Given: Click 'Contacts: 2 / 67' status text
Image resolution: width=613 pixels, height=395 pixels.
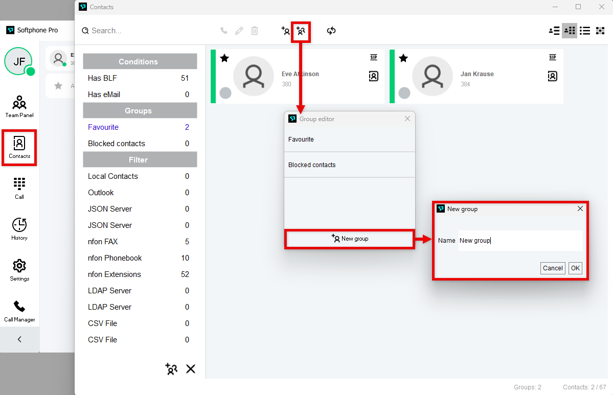Looking at the screenshot, I should pos(584,387).
